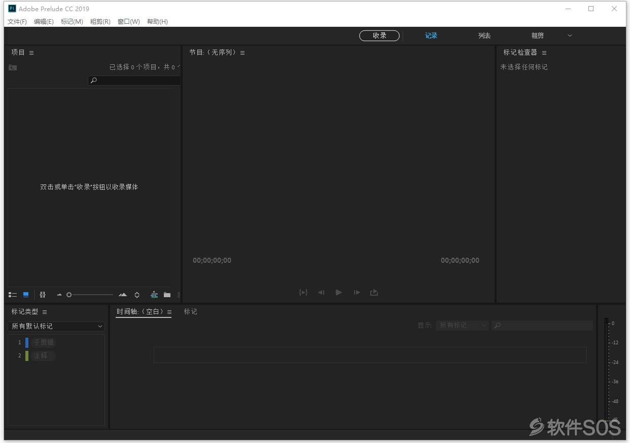The height and width of the screenshot is (443, 630).
Task: Click the Adobe Prelude app icon in title bar
Action: 12,9
